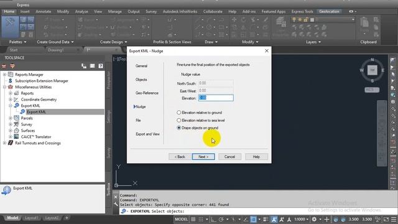Click the Elevation nudge input field

click(216, 98)
